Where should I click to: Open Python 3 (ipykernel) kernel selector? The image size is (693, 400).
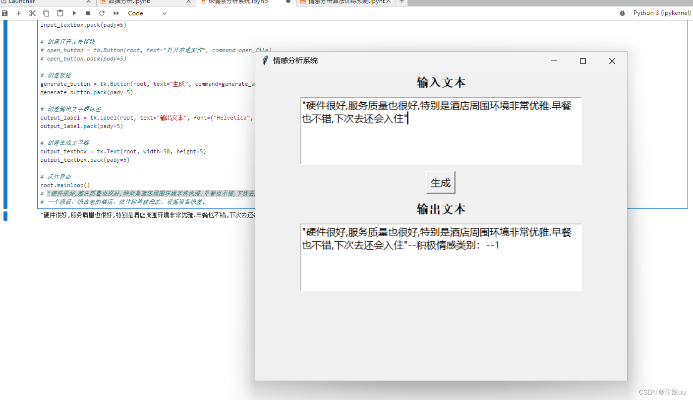coord(663,12)
